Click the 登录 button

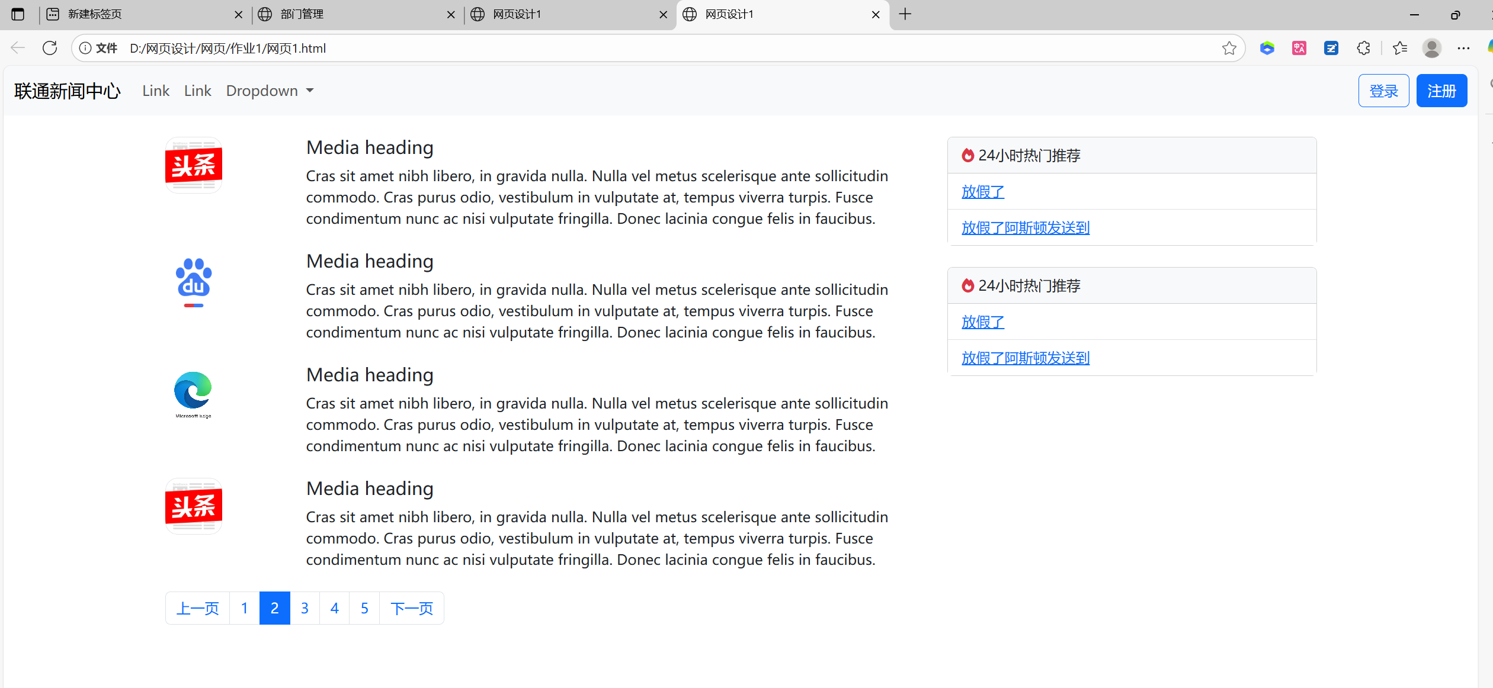[1383, 91]
